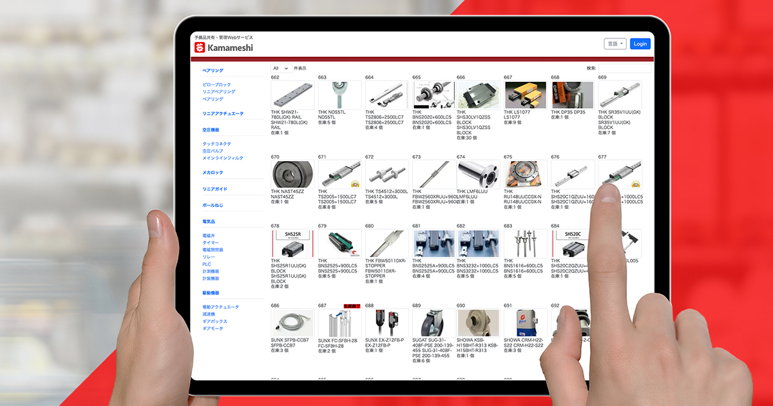Open item 671 TS2005+1500LC7 thumbnail

[x=339, y=174]
